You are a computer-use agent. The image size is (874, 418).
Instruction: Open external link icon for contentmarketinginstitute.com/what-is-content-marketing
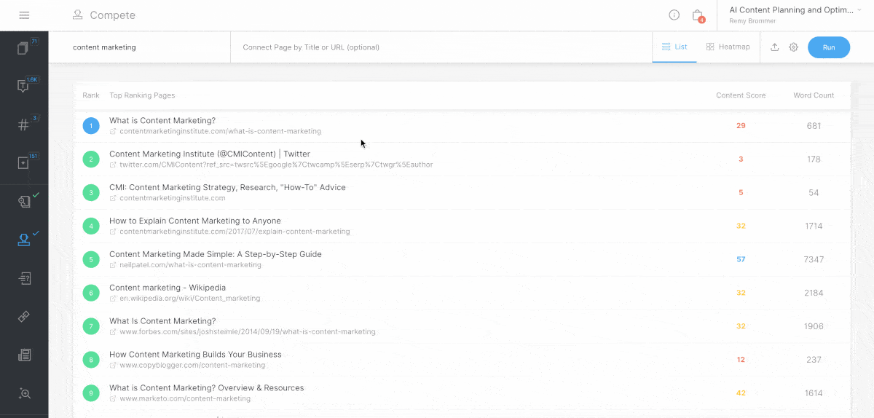[113, 132]
